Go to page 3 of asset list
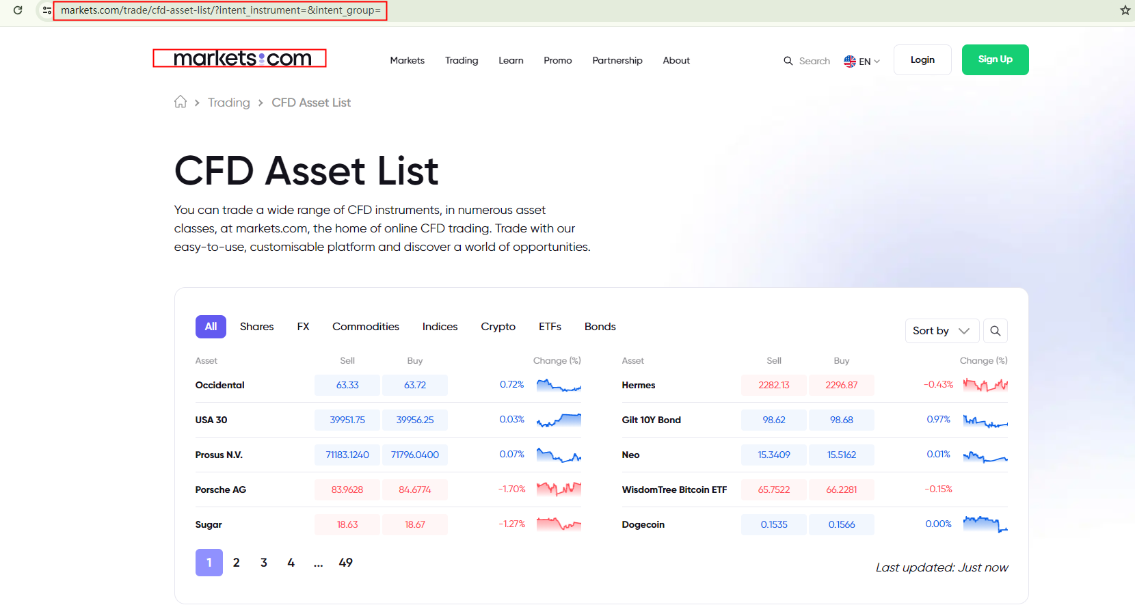1135x605 pixels. point(264,563)
